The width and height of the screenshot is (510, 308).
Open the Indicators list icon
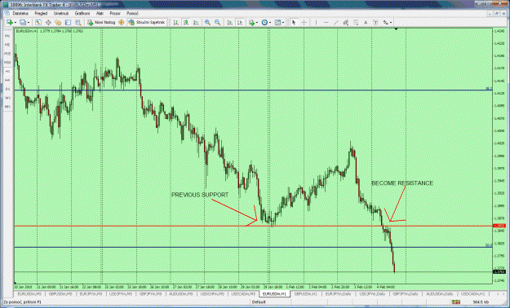point(251,23)
